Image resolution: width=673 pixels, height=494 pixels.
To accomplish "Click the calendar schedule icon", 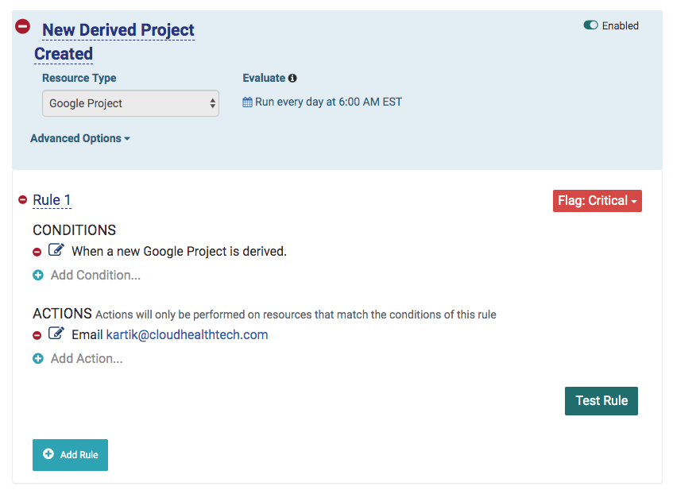I will [x=247, y=102].
